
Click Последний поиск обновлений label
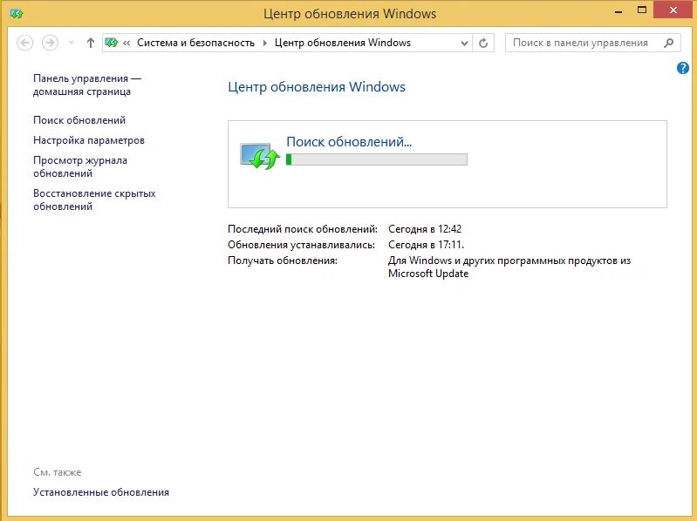click(303, 229)
